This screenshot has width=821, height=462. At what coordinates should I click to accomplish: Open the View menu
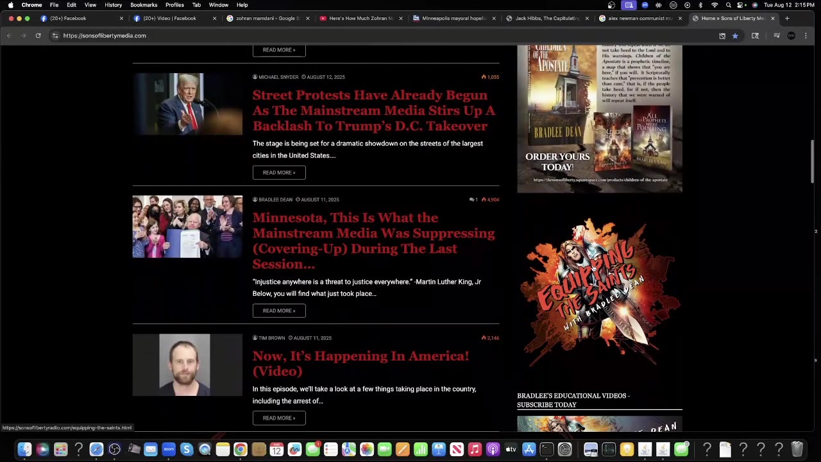90,5
